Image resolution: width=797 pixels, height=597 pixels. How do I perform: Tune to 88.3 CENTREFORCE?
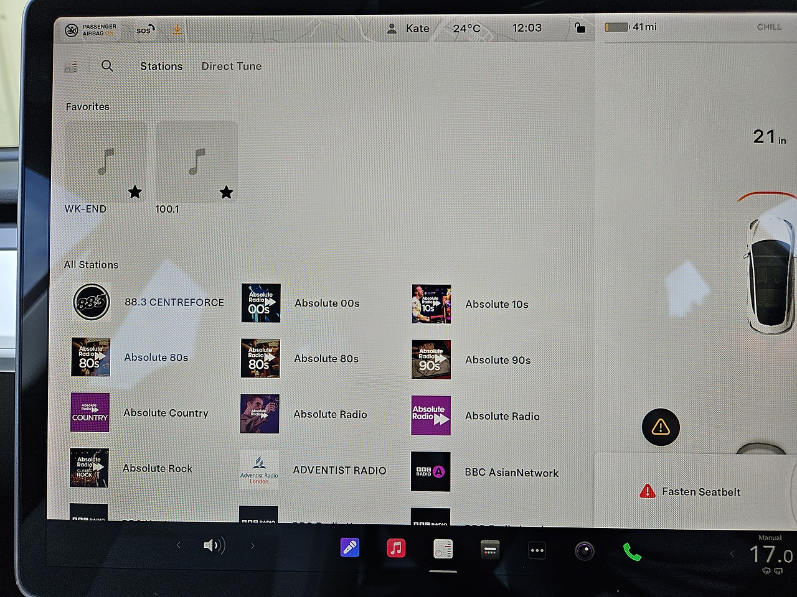tap(148, 302)
